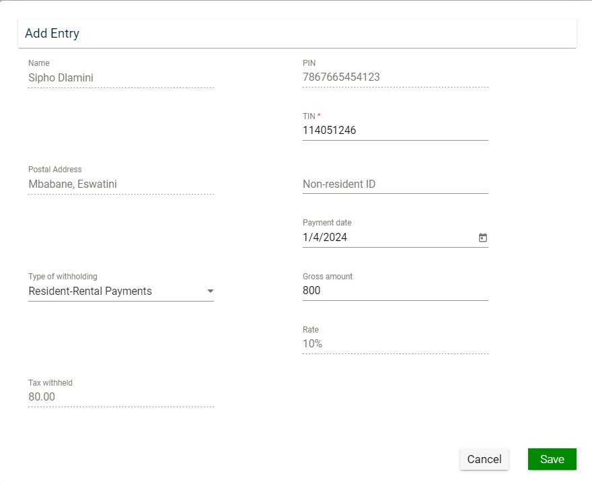Click the Payment date value 1/4/2024
Viewport: 592px width, 484px height.
pos(325,238)
